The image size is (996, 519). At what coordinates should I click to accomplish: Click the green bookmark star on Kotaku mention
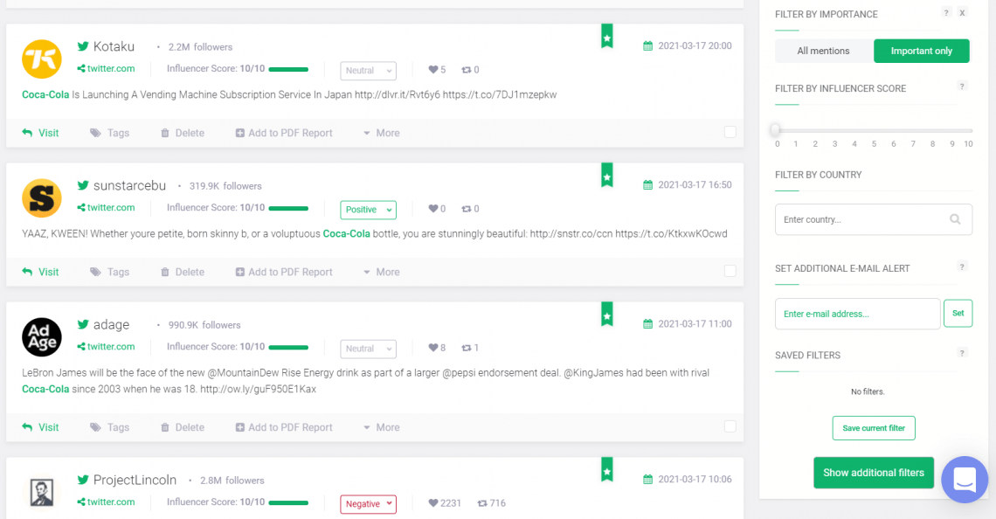pos(607,37)
